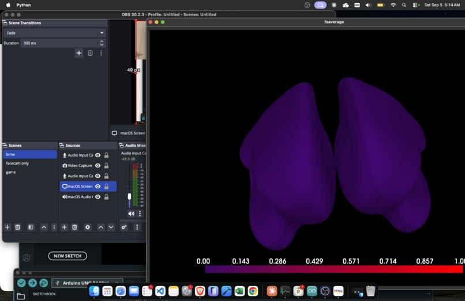Lock the macOS Audio source
The image size is (465, 301).
(106, 197)
